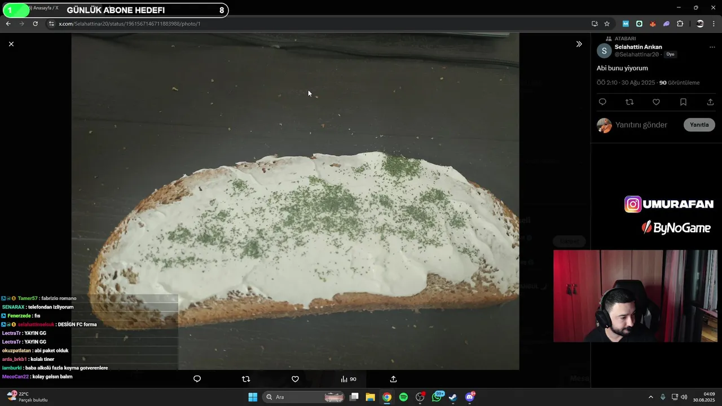Reload the page with the refresh icon
This screenshot has height=406, width=722.
(35, 24)
